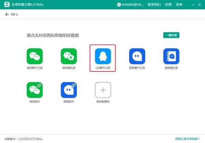Open the 联系我们 contact us menu
Image resolution: width=205 pixels, height=143 pixels.
(x=154, y=4)
